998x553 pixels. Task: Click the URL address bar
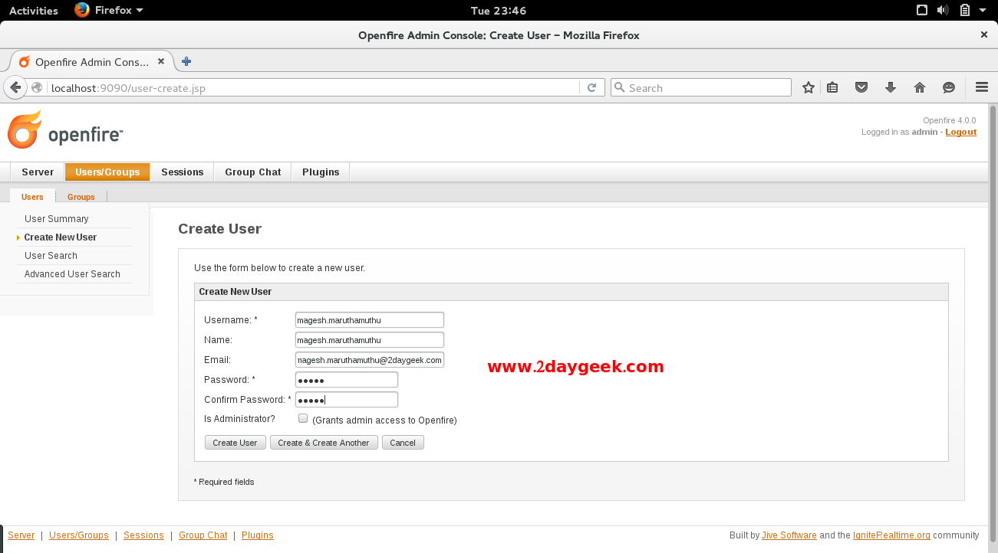coord(315,88)
